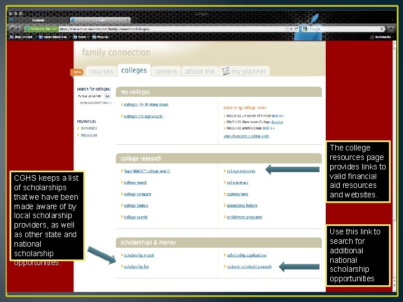The image size is (403, 302).
Task: Open the Most Visited bookmarks folder
Action: point(21,37)
